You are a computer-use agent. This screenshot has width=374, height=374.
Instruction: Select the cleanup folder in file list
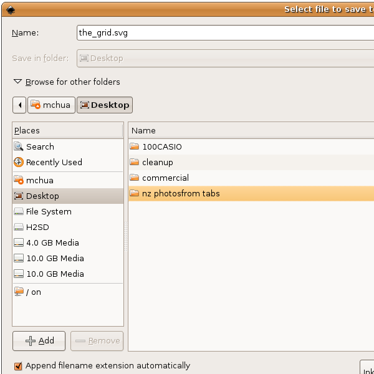click(x=157, y=163)
